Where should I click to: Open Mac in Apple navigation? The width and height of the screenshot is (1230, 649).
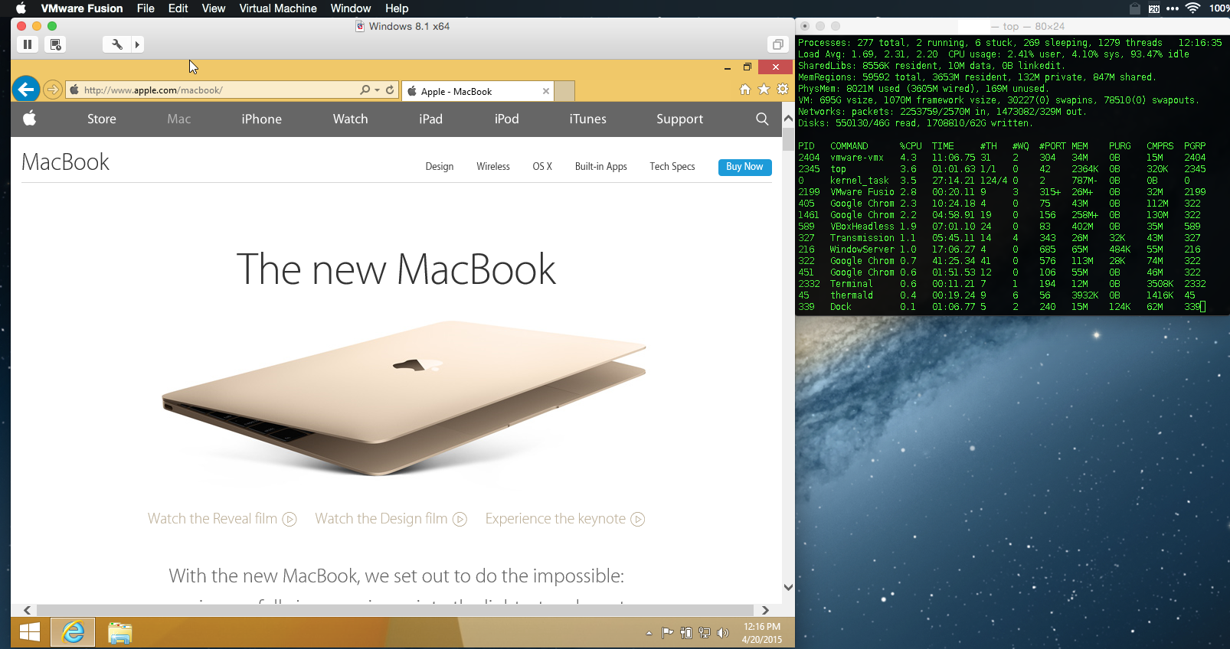179,119
